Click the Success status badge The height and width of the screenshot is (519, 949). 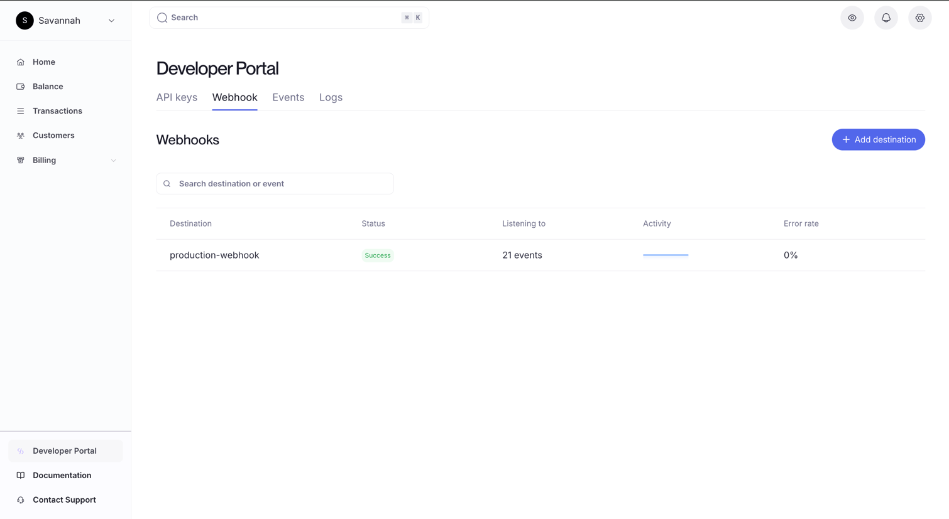pos(378,255)
